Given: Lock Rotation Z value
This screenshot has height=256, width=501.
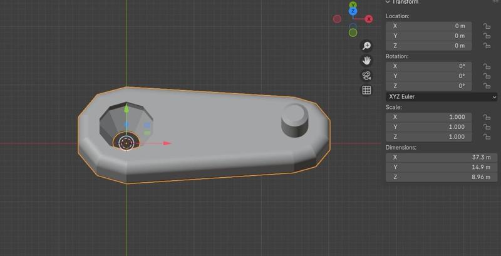Looking at the screenshot, I should (487, 86).
